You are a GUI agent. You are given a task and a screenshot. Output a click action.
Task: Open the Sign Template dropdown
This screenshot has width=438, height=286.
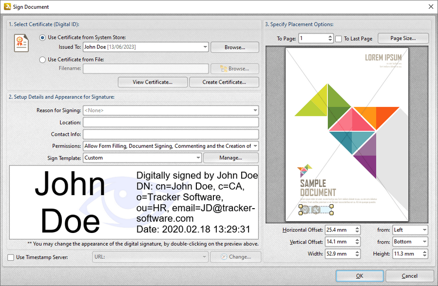tap(198, 158)
